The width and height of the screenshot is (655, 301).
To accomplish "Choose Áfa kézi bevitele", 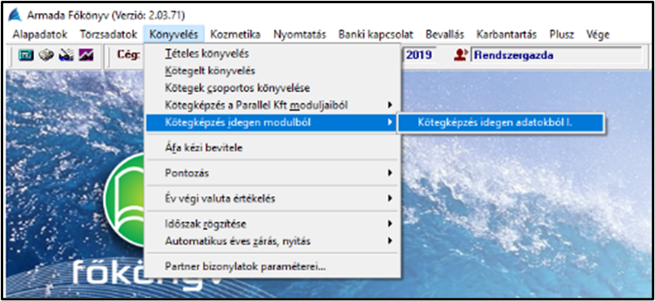I will coord(272,147).
